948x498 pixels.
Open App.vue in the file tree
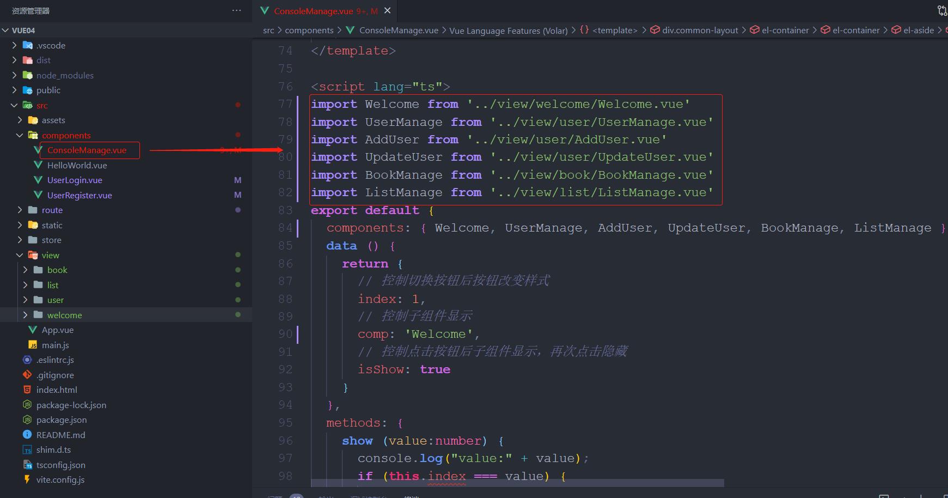coord(58,330)
